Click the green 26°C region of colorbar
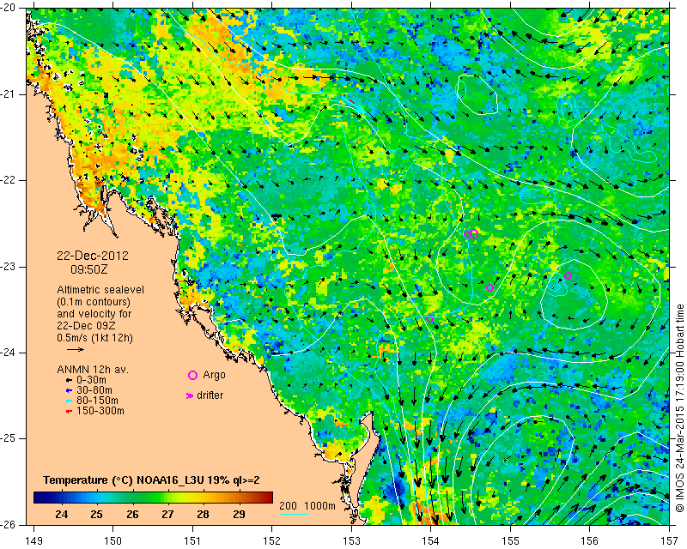The height and width of the screenshot is (549, 687). [x=133, y=498]
